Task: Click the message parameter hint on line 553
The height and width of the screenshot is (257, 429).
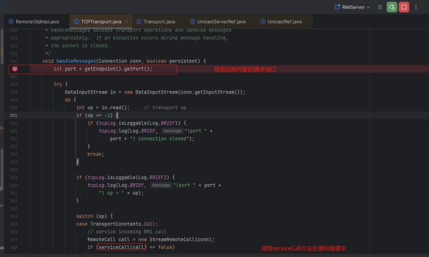Action: 171,131
